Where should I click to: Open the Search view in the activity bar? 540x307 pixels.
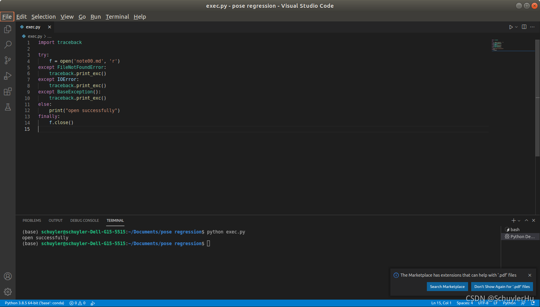(7, 45)
